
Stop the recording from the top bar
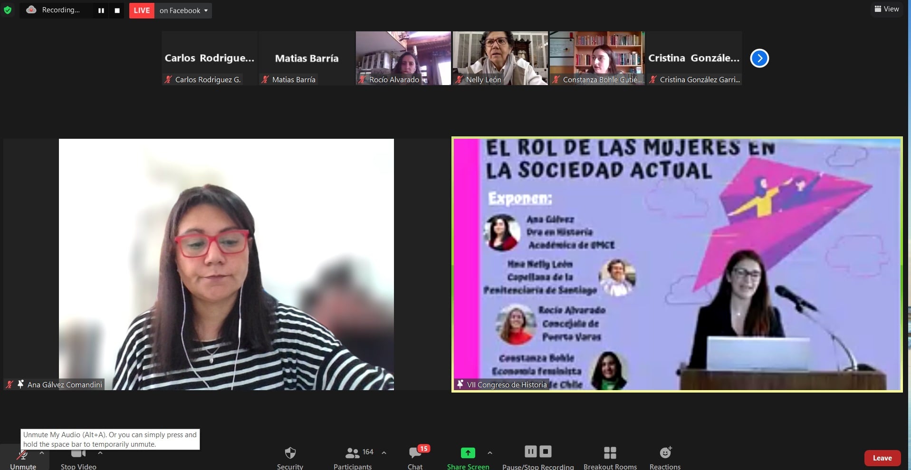tap(117, 10)
